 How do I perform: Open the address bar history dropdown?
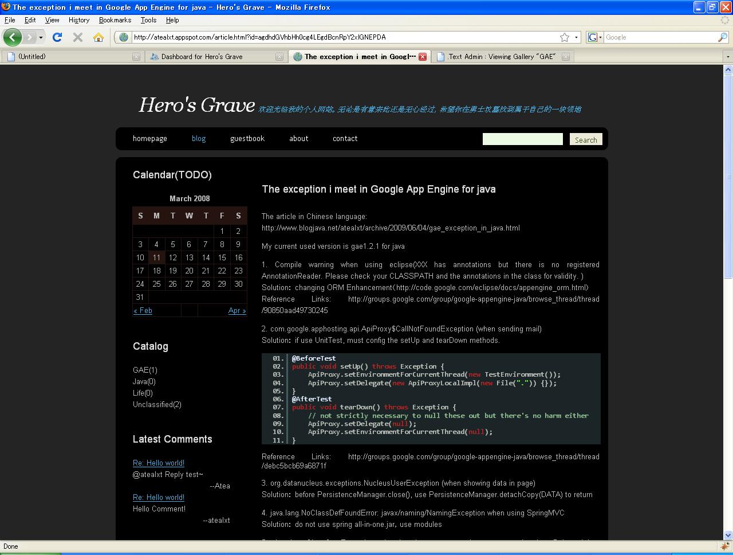[x=576, y=37]
